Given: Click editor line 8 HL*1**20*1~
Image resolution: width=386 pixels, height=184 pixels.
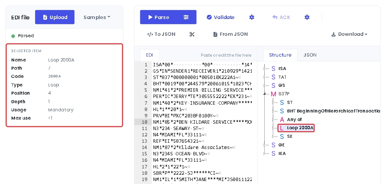Looking at the screenshot, I should coord(170,109).
